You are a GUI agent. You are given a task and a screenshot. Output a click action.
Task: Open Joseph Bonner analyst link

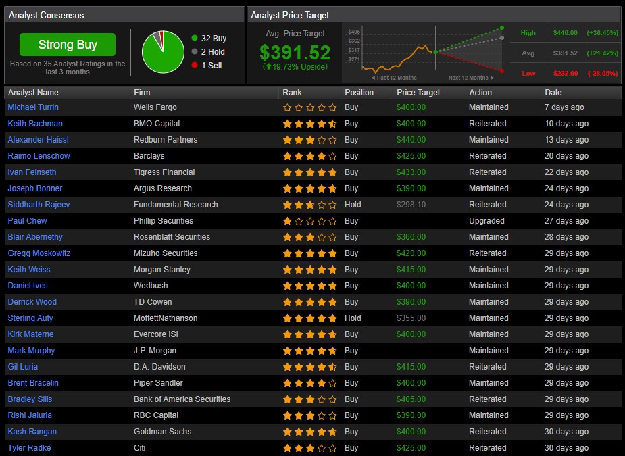(35, 188)
